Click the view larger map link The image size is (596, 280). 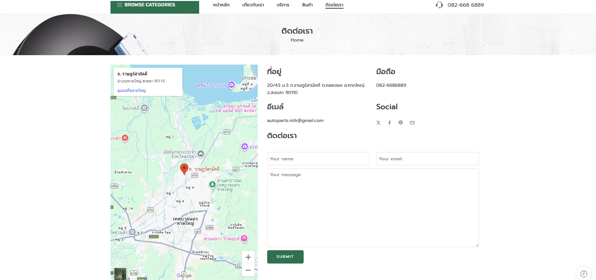click(x=131, y=91)
